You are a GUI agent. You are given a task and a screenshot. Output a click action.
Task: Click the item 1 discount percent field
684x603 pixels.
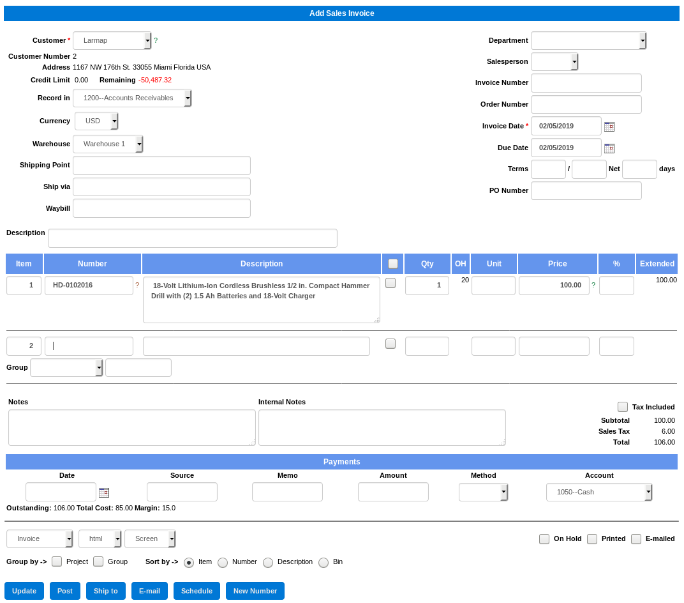tap(616, 286)
